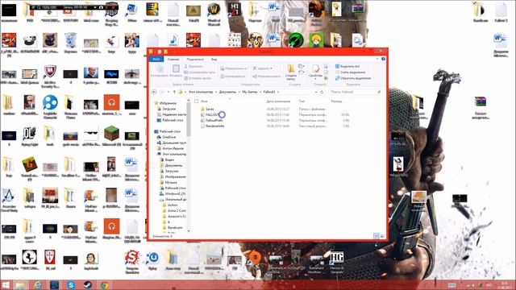Select the FalloutPrefs file
This screenshot has width=516, height=290.
tap(214, 120)
